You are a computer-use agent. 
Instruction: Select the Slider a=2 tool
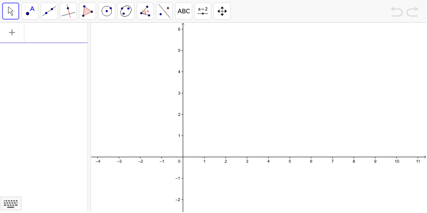tap(203, 11)
